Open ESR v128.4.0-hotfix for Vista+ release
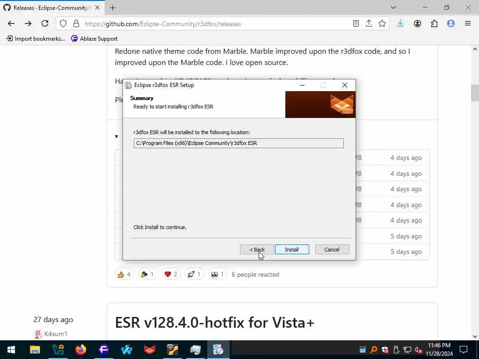 (x=214, y=323)
